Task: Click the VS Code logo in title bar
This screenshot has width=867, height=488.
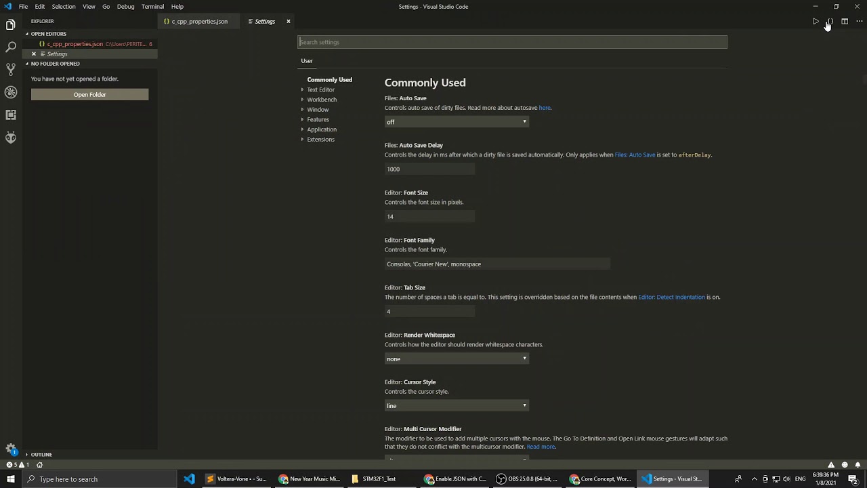Action: coord(8,7)
